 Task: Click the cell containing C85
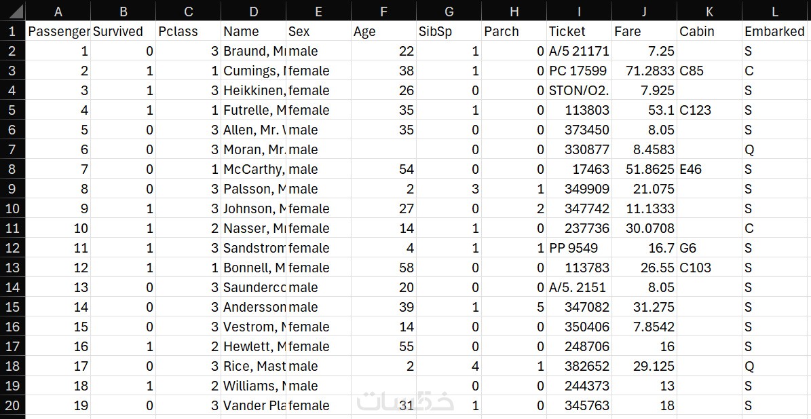point(709,71)
